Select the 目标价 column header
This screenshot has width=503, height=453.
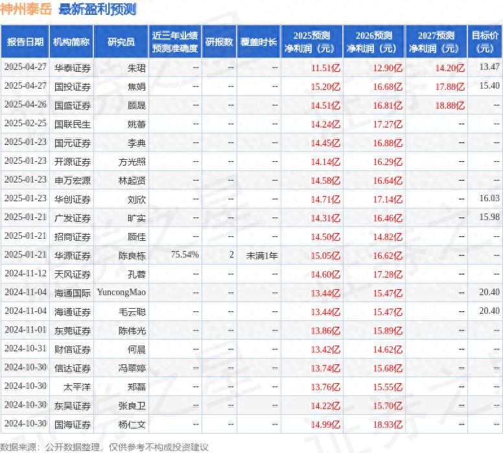(x=485, y=41)
